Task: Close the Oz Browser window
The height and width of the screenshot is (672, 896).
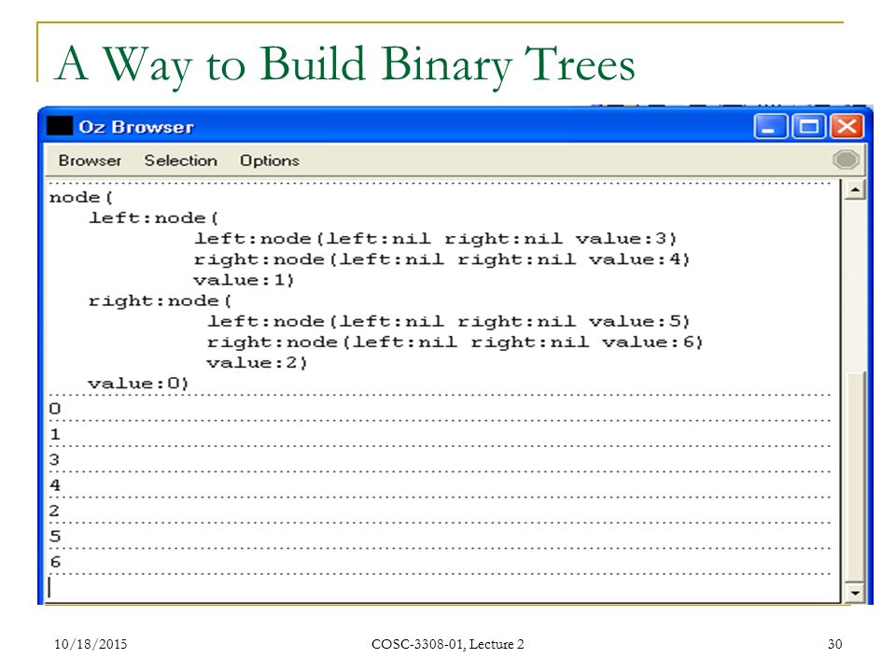Action: click(847, 126)
